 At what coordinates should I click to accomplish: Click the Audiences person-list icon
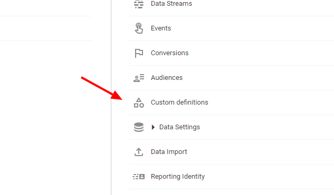(139, 78)
